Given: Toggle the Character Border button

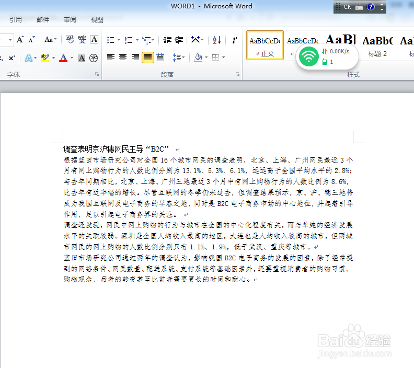Looking at the screenshot, I should click(94, 40).
